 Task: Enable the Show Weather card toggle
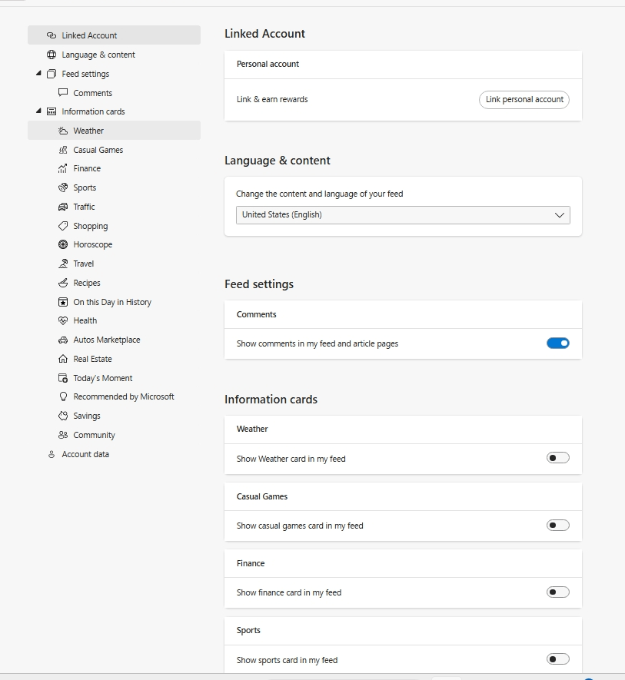(x=557, y=458)
